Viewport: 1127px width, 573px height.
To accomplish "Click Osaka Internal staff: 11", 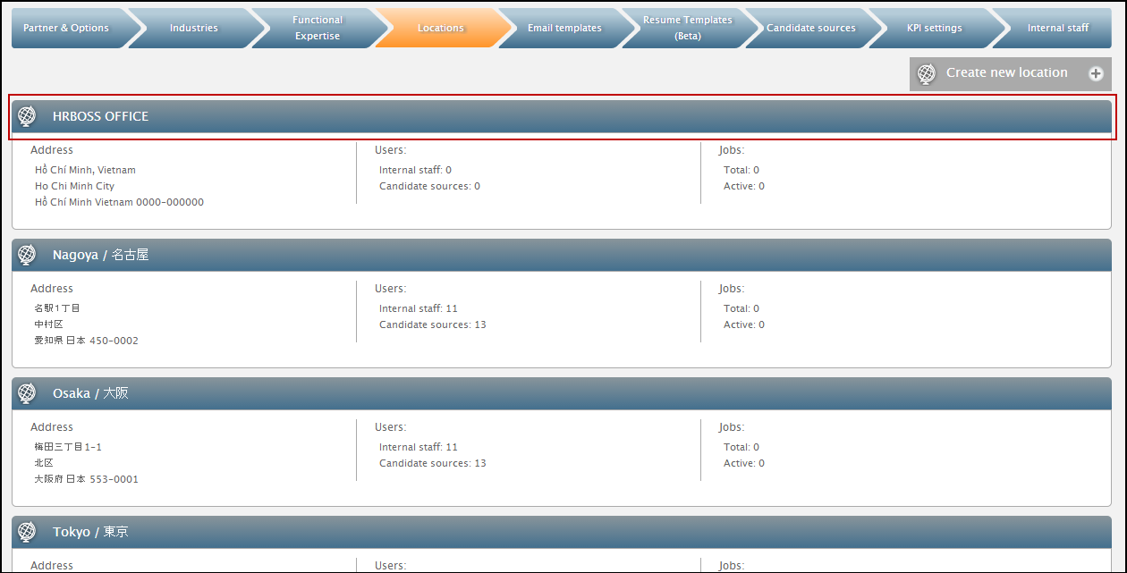I will pos(419,447).
